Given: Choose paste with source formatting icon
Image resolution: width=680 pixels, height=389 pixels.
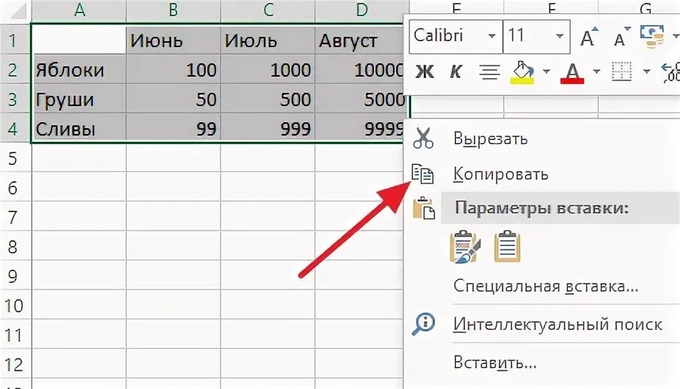Looking at the screenshot, I should [465, 247].
